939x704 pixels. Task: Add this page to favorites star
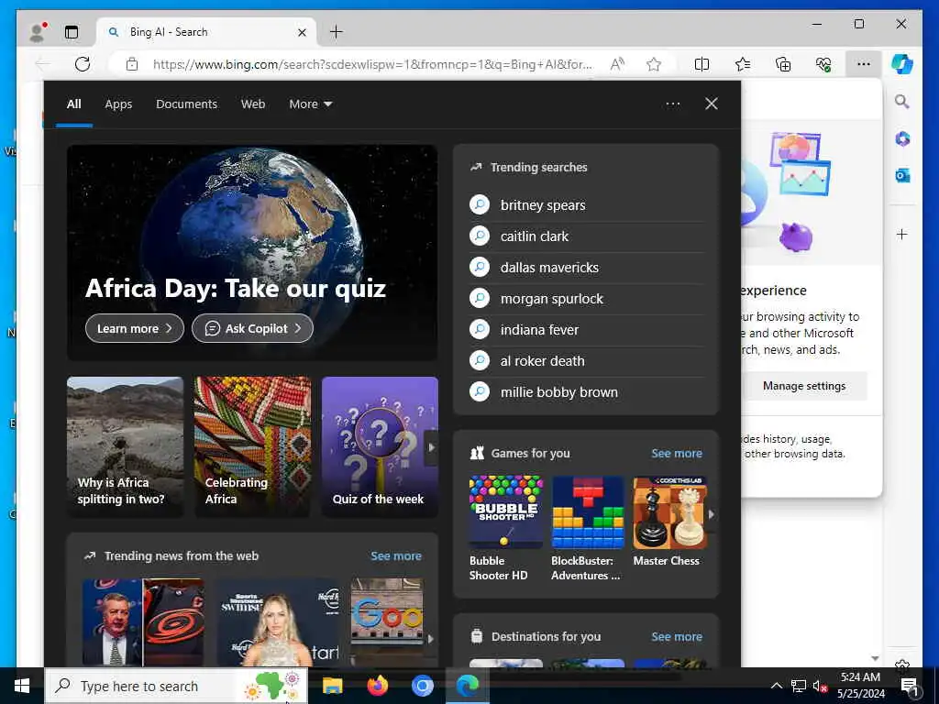653,64
